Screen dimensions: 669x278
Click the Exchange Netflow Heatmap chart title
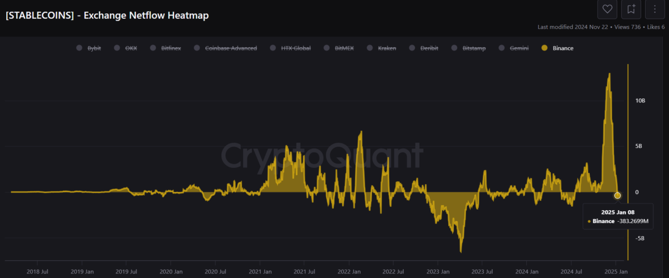[107, 16]
